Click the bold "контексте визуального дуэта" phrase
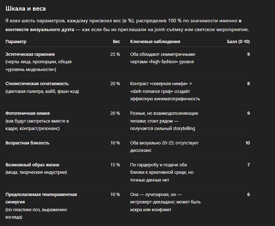The height and width of the screenshot is (226, 275). click(40, 29)
